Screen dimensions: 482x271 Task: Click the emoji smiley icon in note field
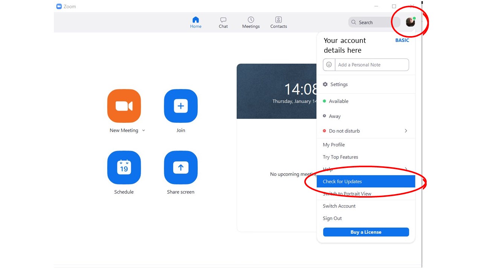pyautogui.click(x=329, y=65)
